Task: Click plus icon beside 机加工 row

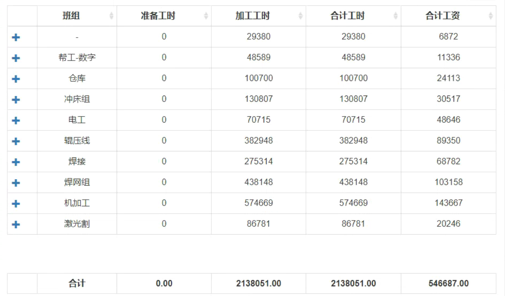Action: (16, 204)
